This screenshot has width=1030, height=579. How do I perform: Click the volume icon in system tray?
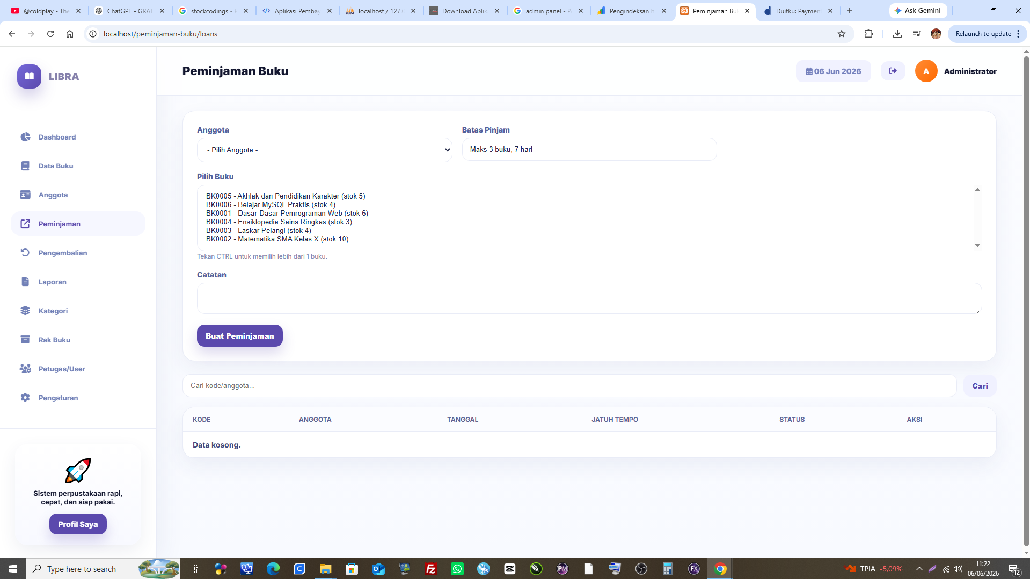click(x=958, y=568)
